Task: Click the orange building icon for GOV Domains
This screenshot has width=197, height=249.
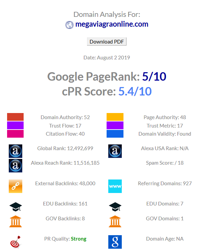Action: [x=115, y=221]
